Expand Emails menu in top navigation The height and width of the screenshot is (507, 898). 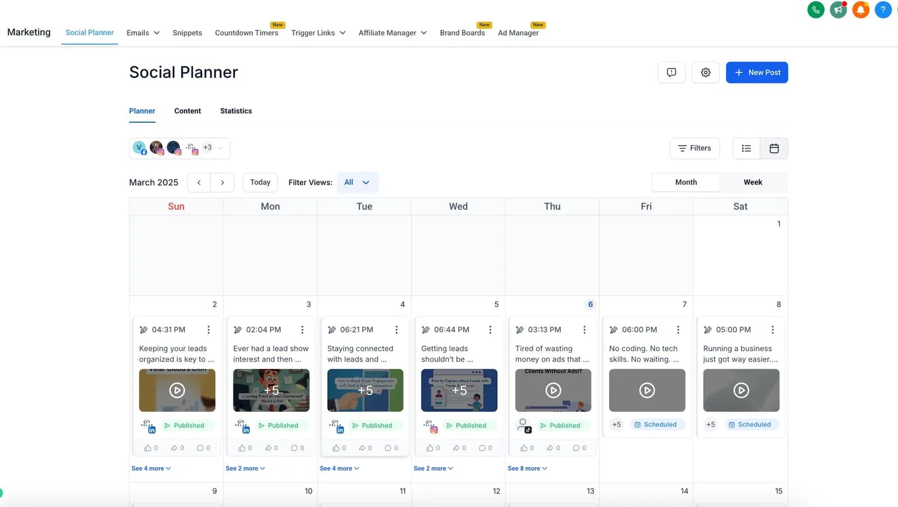[143, 33]
